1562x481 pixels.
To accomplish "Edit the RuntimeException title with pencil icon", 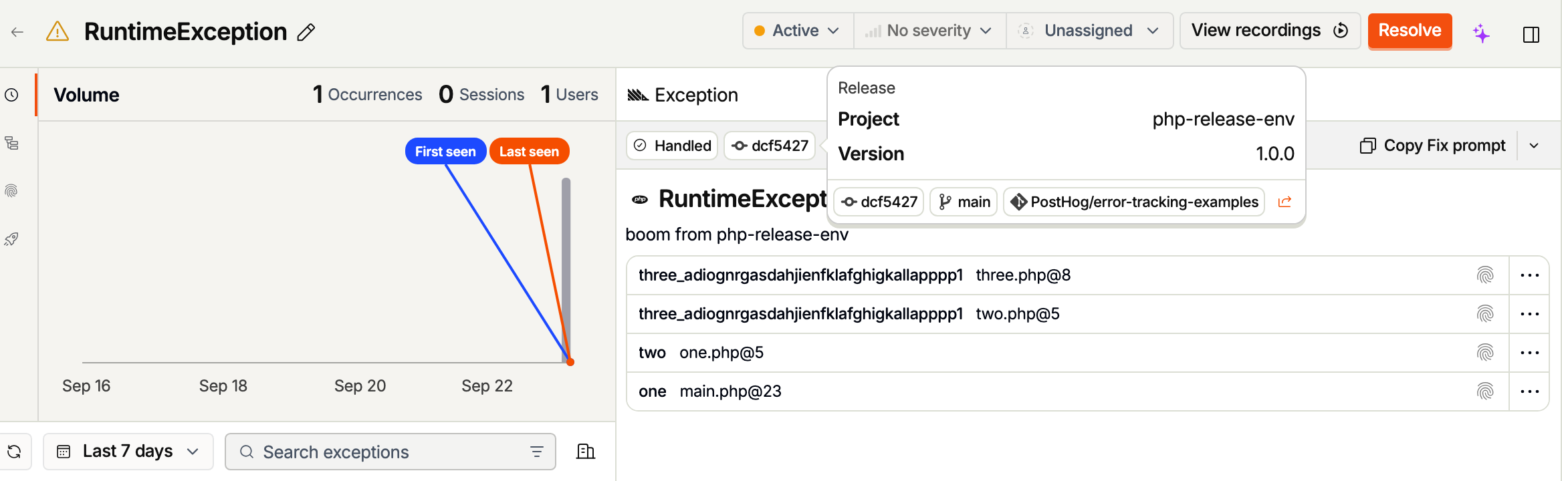I will coord(306,32).
